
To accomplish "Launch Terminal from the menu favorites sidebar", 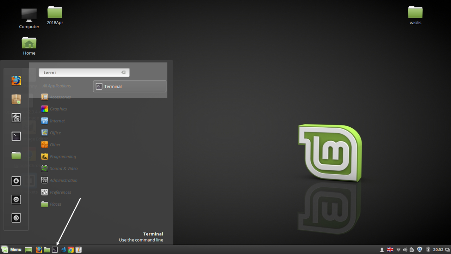I will (16, 136).
